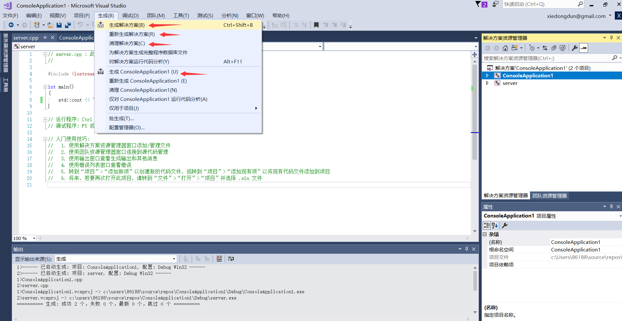Click the Save All double-disk icon

tap(68, 25)
